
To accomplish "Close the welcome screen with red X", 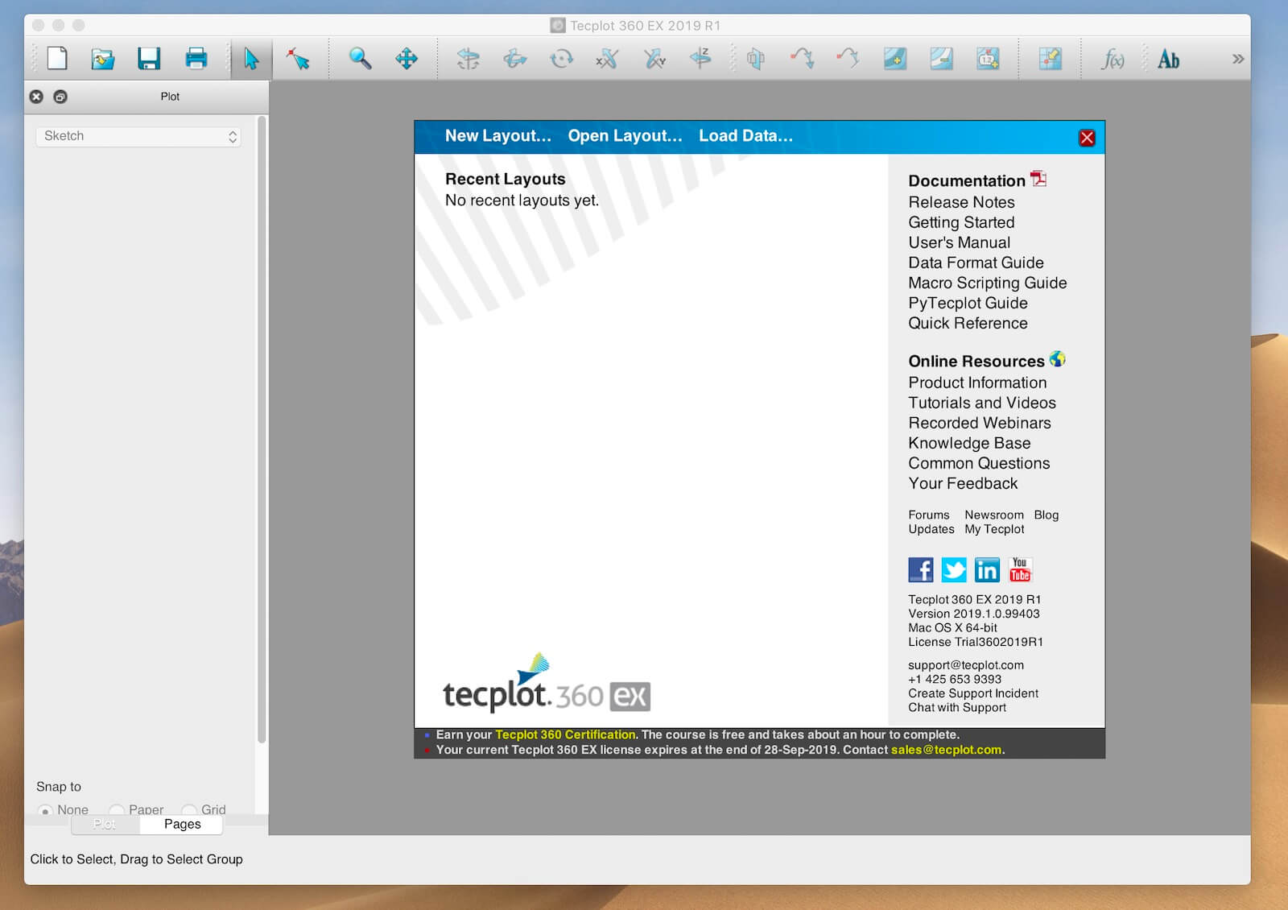I will click(x=1087, y=138).
